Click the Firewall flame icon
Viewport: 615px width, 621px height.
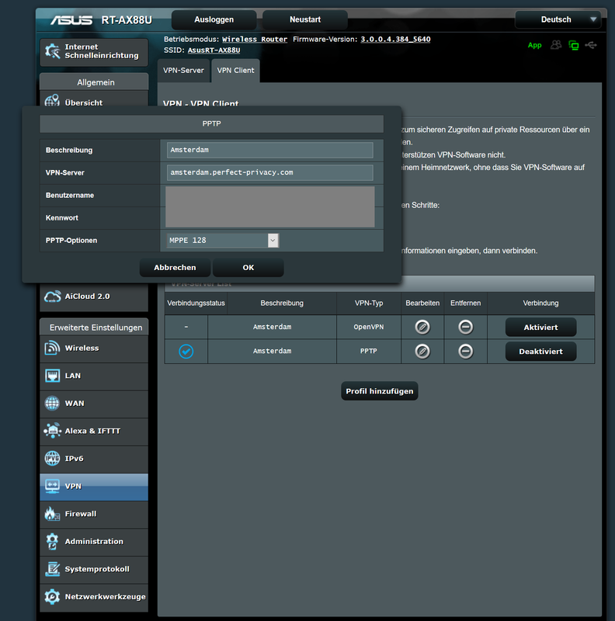[52, 514]
